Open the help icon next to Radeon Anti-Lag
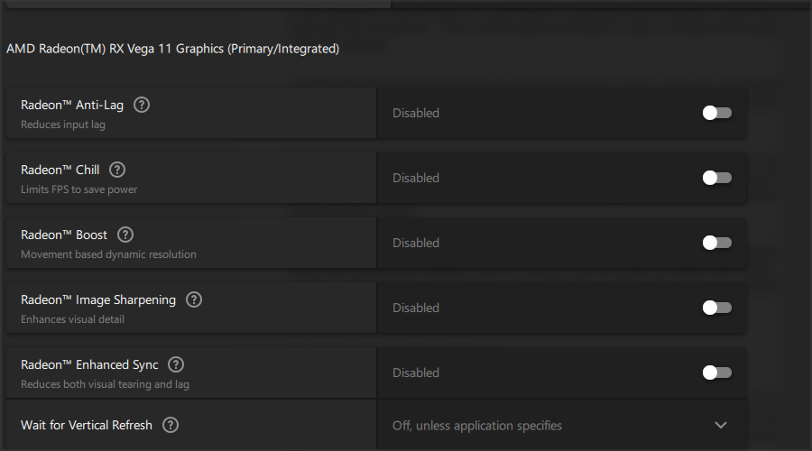The width and height of the screenshot is (812, 451). tap(142, 106)
